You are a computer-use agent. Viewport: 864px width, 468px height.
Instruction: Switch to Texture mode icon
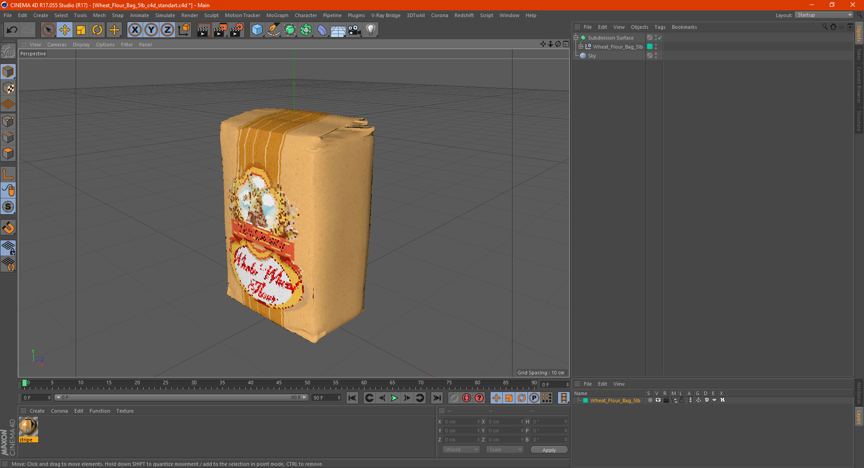point(8,88)
